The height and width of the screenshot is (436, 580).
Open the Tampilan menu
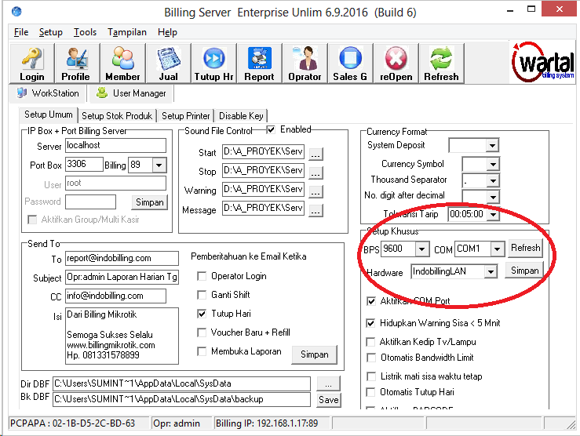coord(127,32)
